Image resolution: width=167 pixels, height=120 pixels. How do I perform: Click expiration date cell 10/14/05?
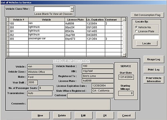[96, 31]
